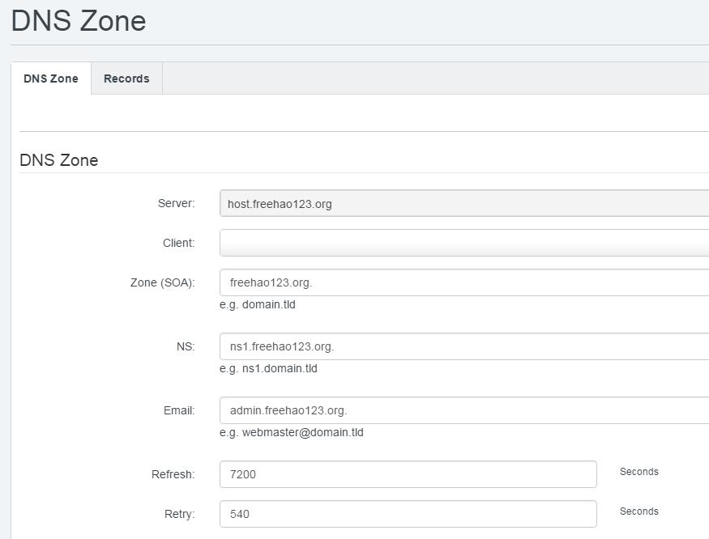
Task: Select the Refresh field showing 7200
Action: tap(408, 474)
